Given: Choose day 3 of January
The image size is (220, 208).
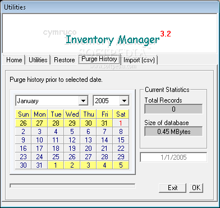Looking at the screenshot, I should [39, 132].
